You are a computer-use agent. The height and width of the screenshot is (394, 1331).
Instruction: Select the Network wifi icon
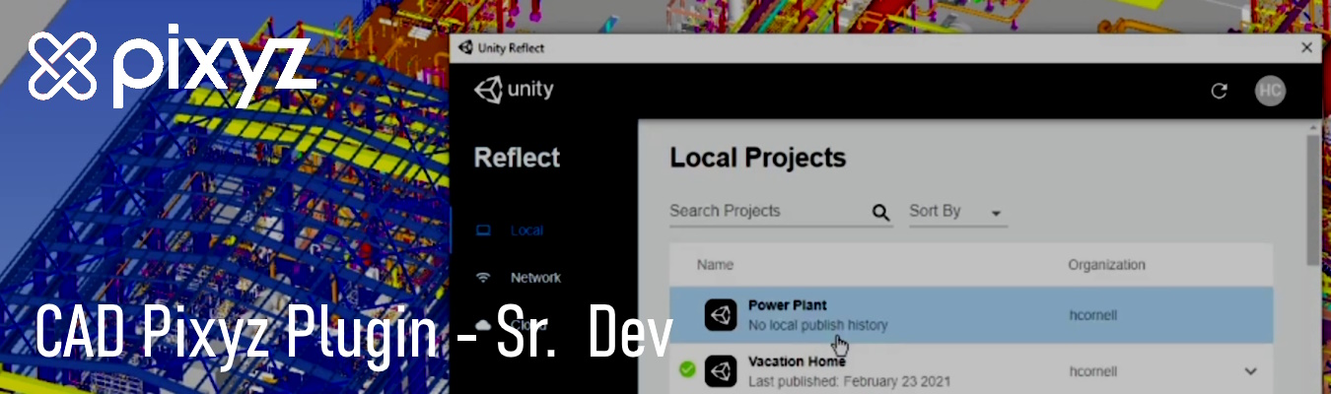(x=483, y=278)
